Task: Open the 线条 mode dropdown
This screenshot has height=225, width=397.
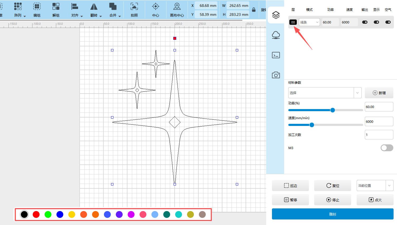Action: click(x=309, y=22)
